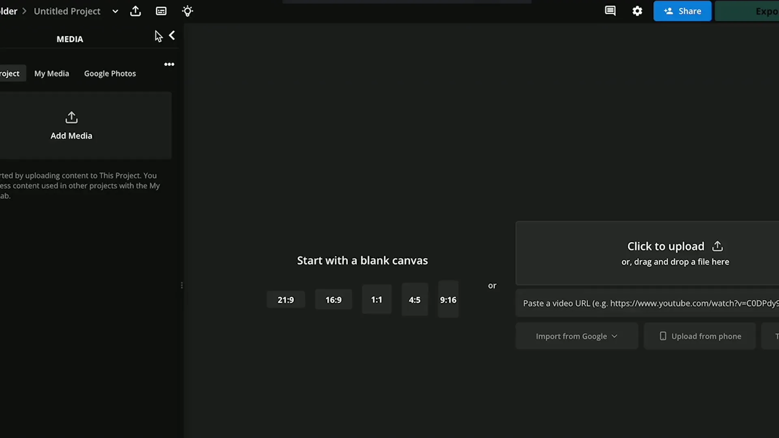Click the Export button
Screen dimensions: 779x438
[x=747, y=11]
